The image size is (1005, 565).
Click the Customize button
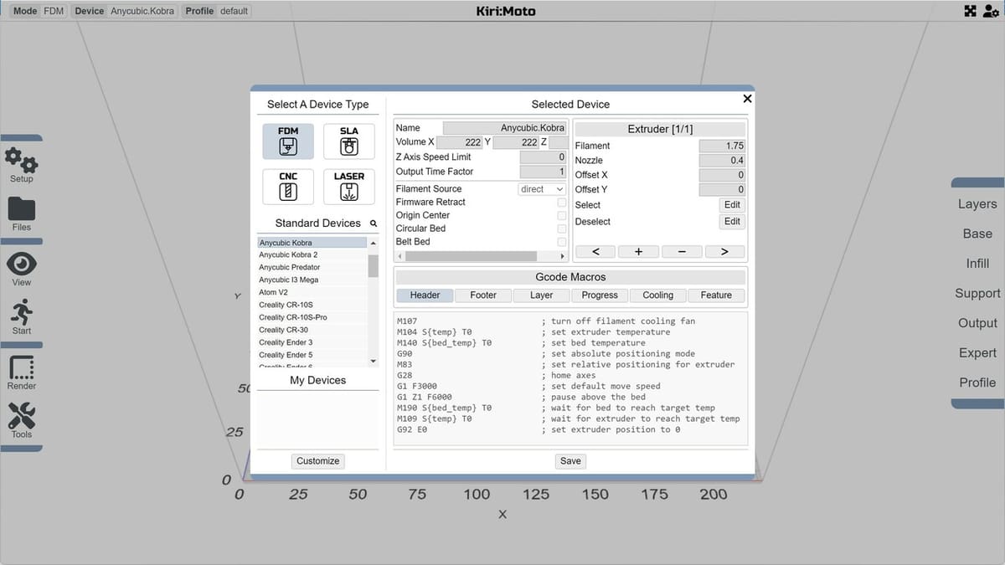click(x=318, y=461)
